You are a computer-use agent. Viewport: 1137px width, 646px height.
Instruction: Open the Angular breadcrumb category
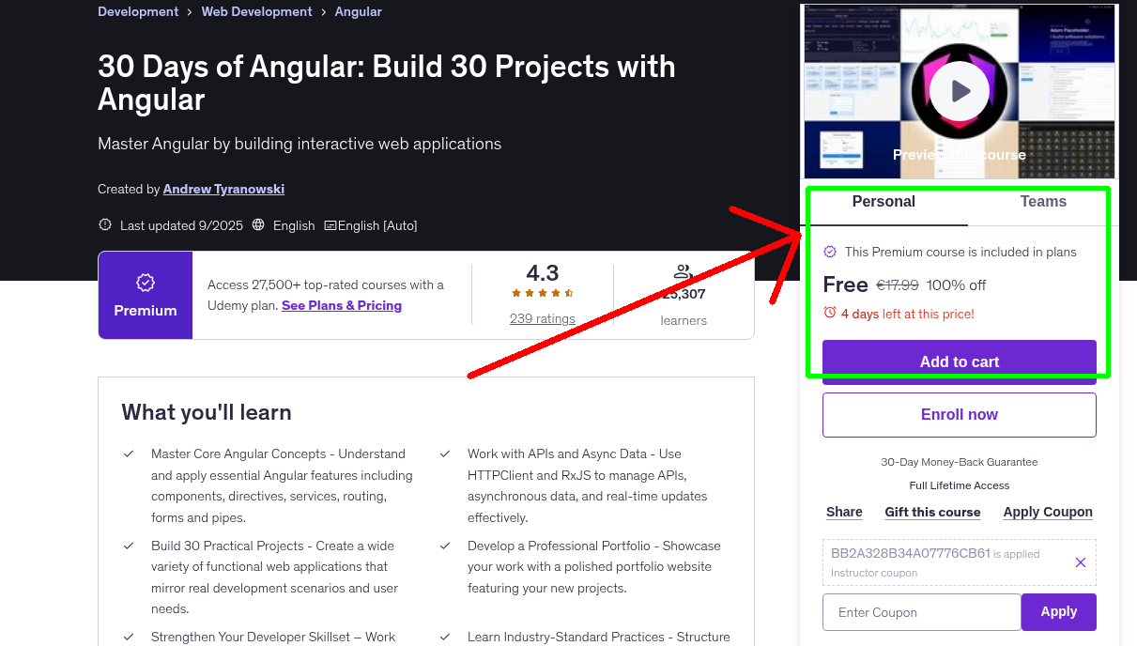[x=358, y=11]
